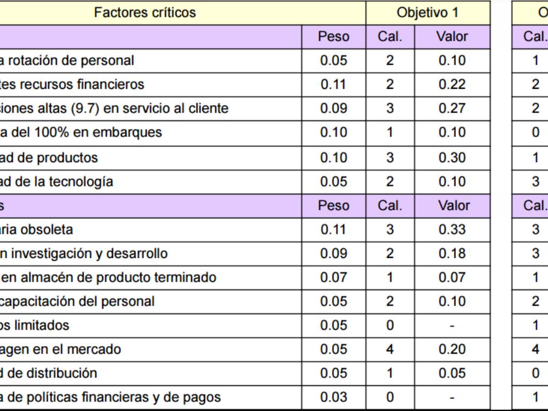Select the 0.18 value cell

tap(453, 254)
